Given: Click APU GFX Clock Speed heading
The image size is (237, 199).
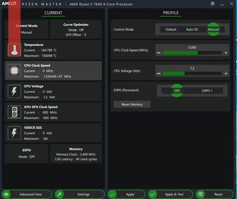Looking at the screenshot, I should pyautogui.click(x=41, y=107).
